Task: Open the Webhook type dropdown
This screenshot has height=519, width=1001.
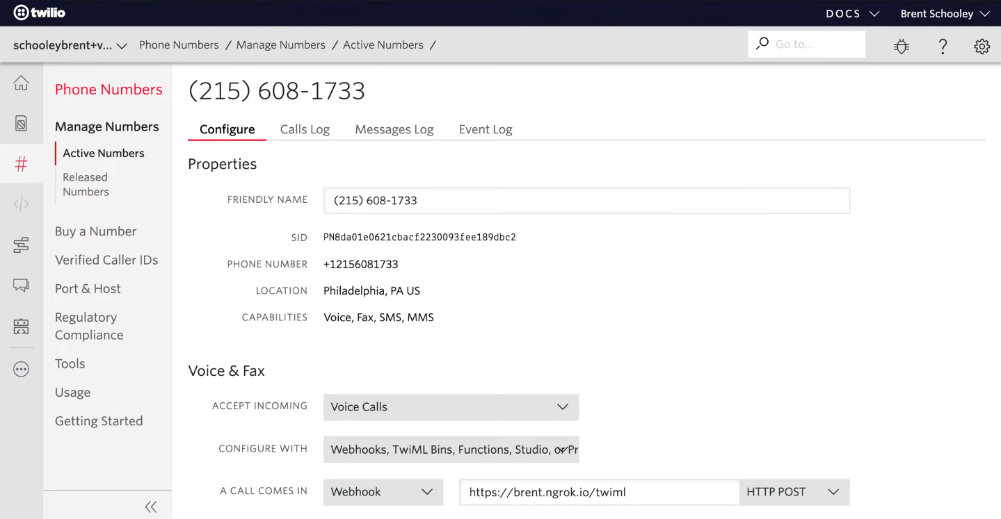Action: point(383,492)
